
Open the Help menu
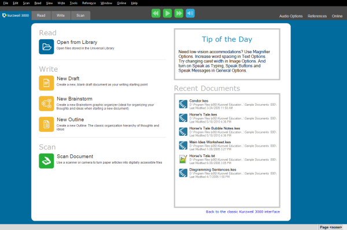click(134, 3)
